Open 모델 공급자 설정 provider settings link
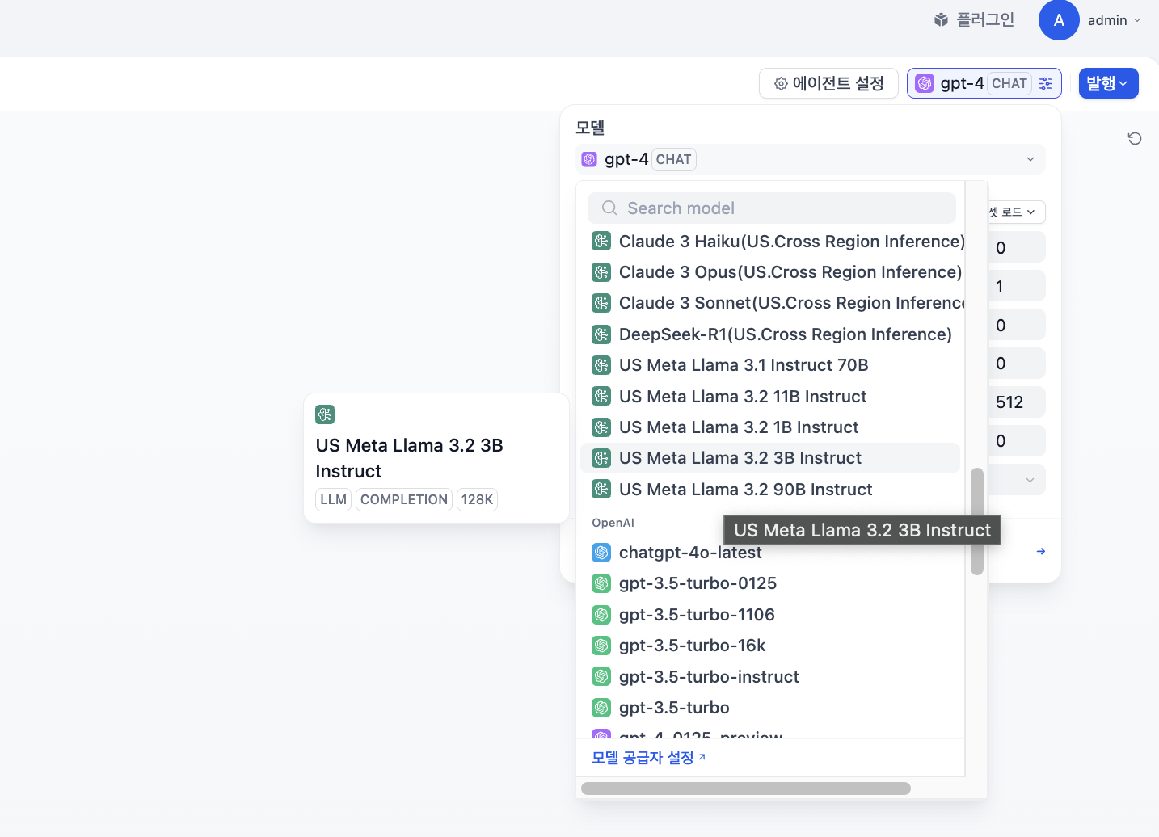This screenshot has width=1159, height=837. (x=649, y=758)
